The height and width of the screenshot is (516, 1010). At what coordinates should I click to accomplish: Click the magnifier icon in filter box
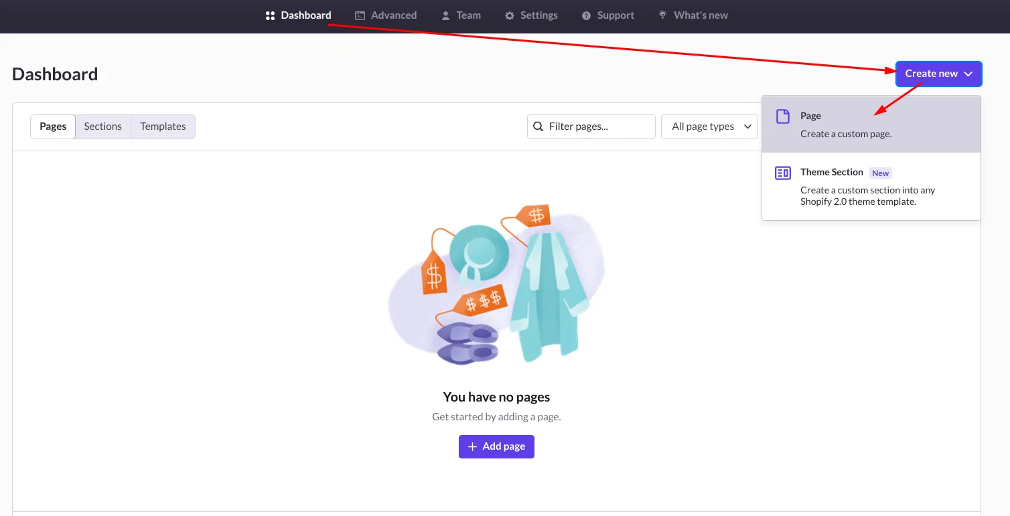[x=538, y=126]
